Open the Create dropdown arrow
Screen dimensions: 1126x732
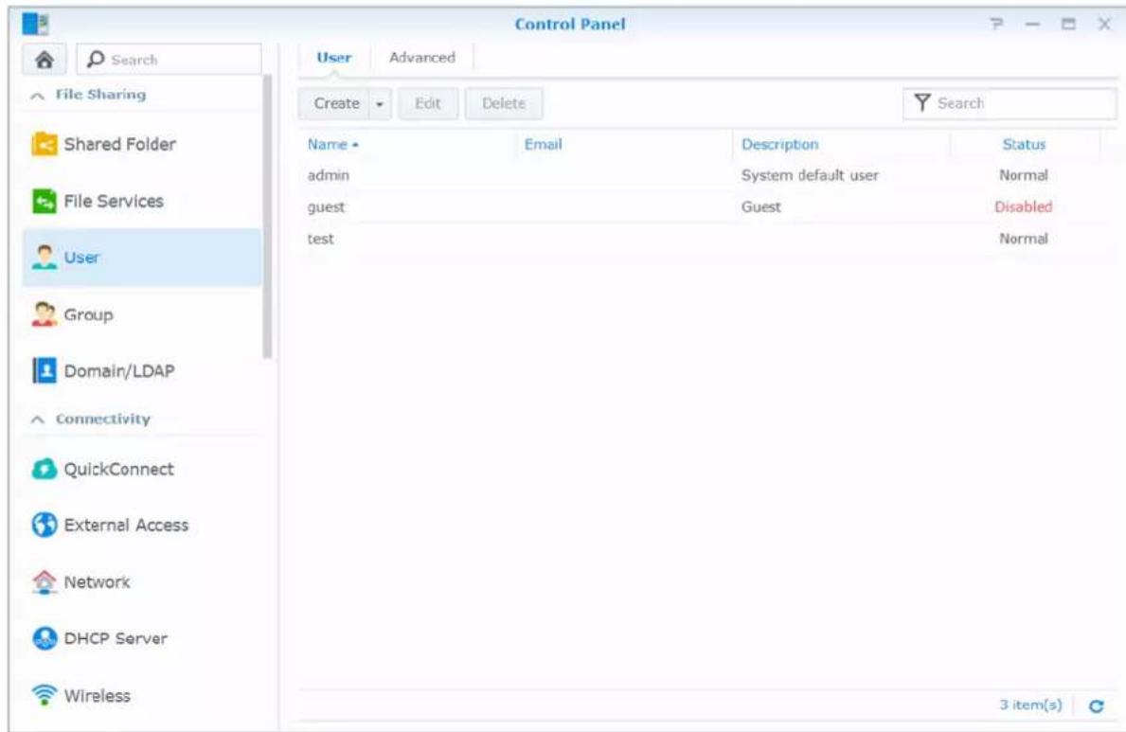pyautogui.click(x=380, y=104)
